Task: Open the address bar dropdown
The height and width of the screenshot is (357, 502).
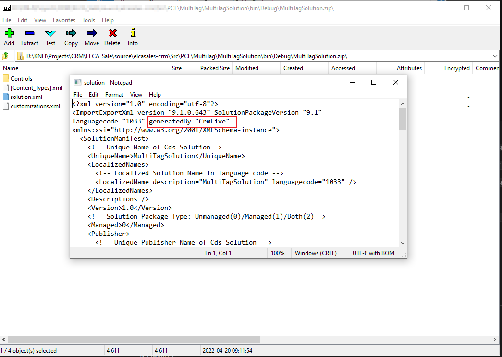Action: [496, 56]
